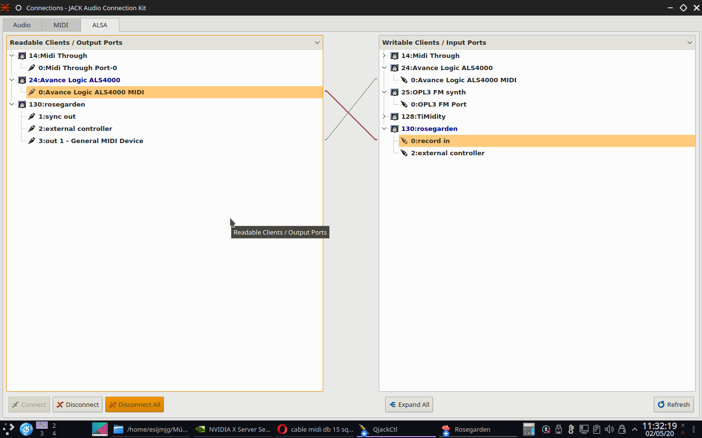Image resolution: width=702 pixels, height=438 pixels.
Task: Switch to the NVIDIA X Server Settings window
Action: 233,429
